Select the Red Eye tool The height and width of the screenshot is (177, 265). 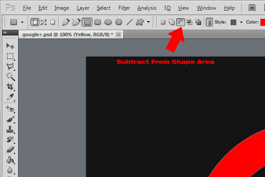coord(10,109)
